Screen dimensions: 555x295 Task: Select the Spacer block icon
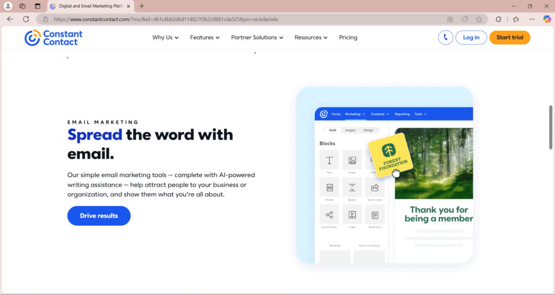(x=352, y=188)
